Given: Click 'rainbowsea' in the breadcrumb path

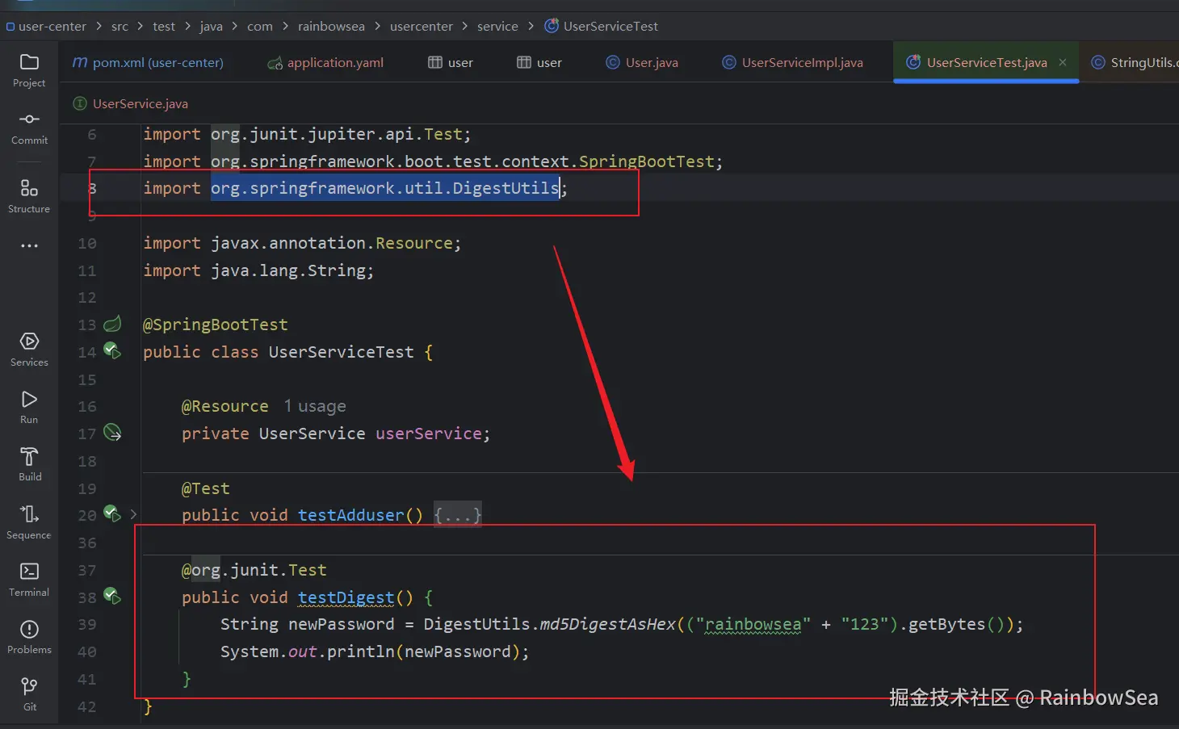Looking at the screenshot, I should (331, 26).
